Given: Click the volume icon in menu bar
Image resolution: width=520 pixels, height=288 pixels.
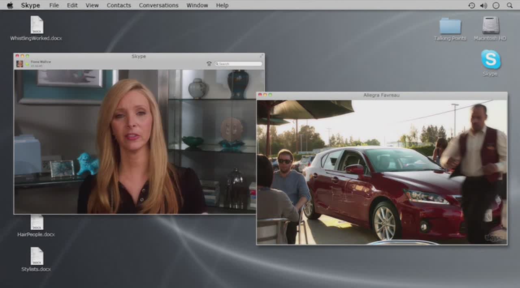Looking at the screenshot, I should (x=483, y=5).
